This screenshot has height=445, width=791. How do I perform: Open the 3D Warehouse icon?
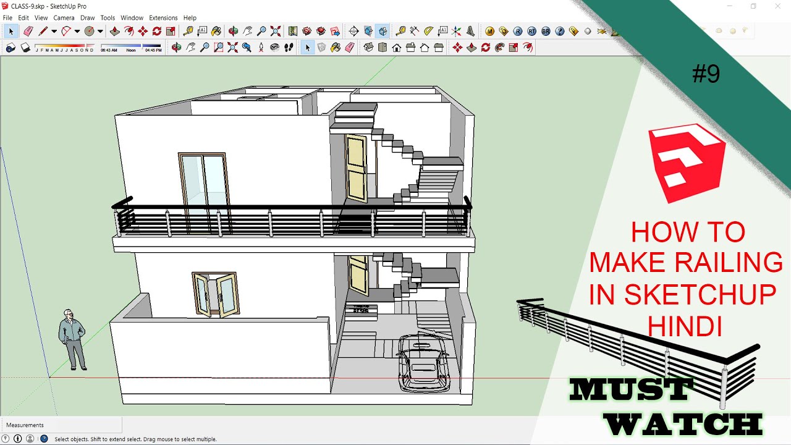pyautogui.click(x=307, y=31)
